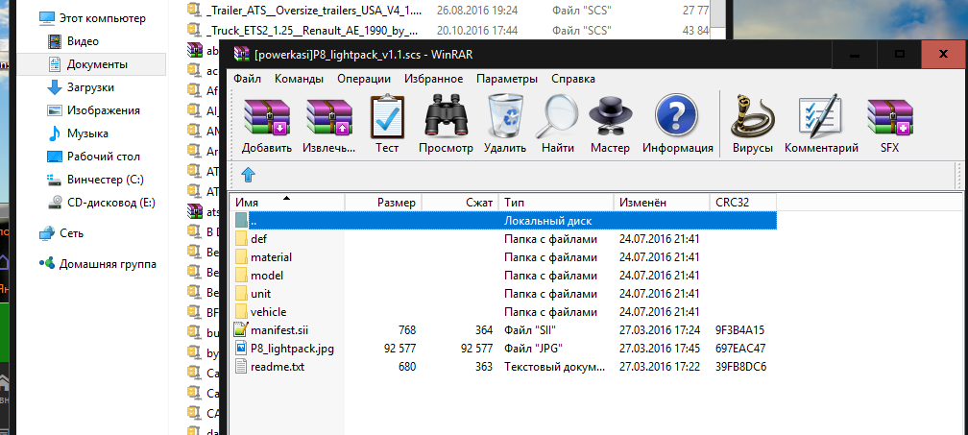Create self-extractor with the SFX icon
This screenshot has width=968, height=435.
[890, 116]
